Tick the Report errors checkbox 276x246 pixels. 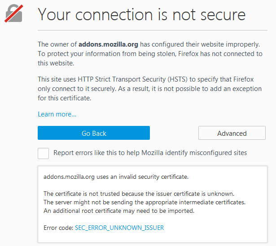click(43, 153)
